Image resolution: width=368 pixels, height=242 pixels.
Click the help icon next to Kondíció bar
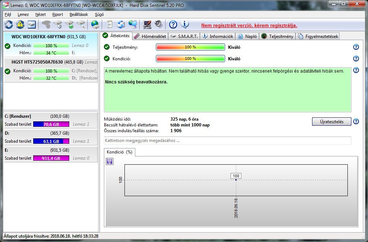pyautogui.click(x=356, y=59)
